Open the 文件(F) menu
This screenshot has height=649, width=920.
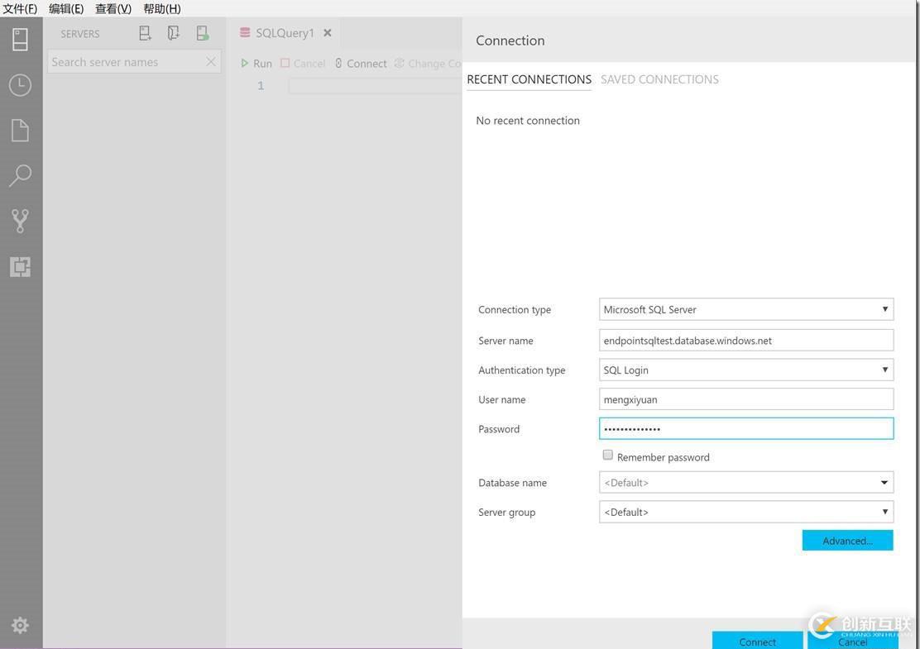(x=20, y=9)
